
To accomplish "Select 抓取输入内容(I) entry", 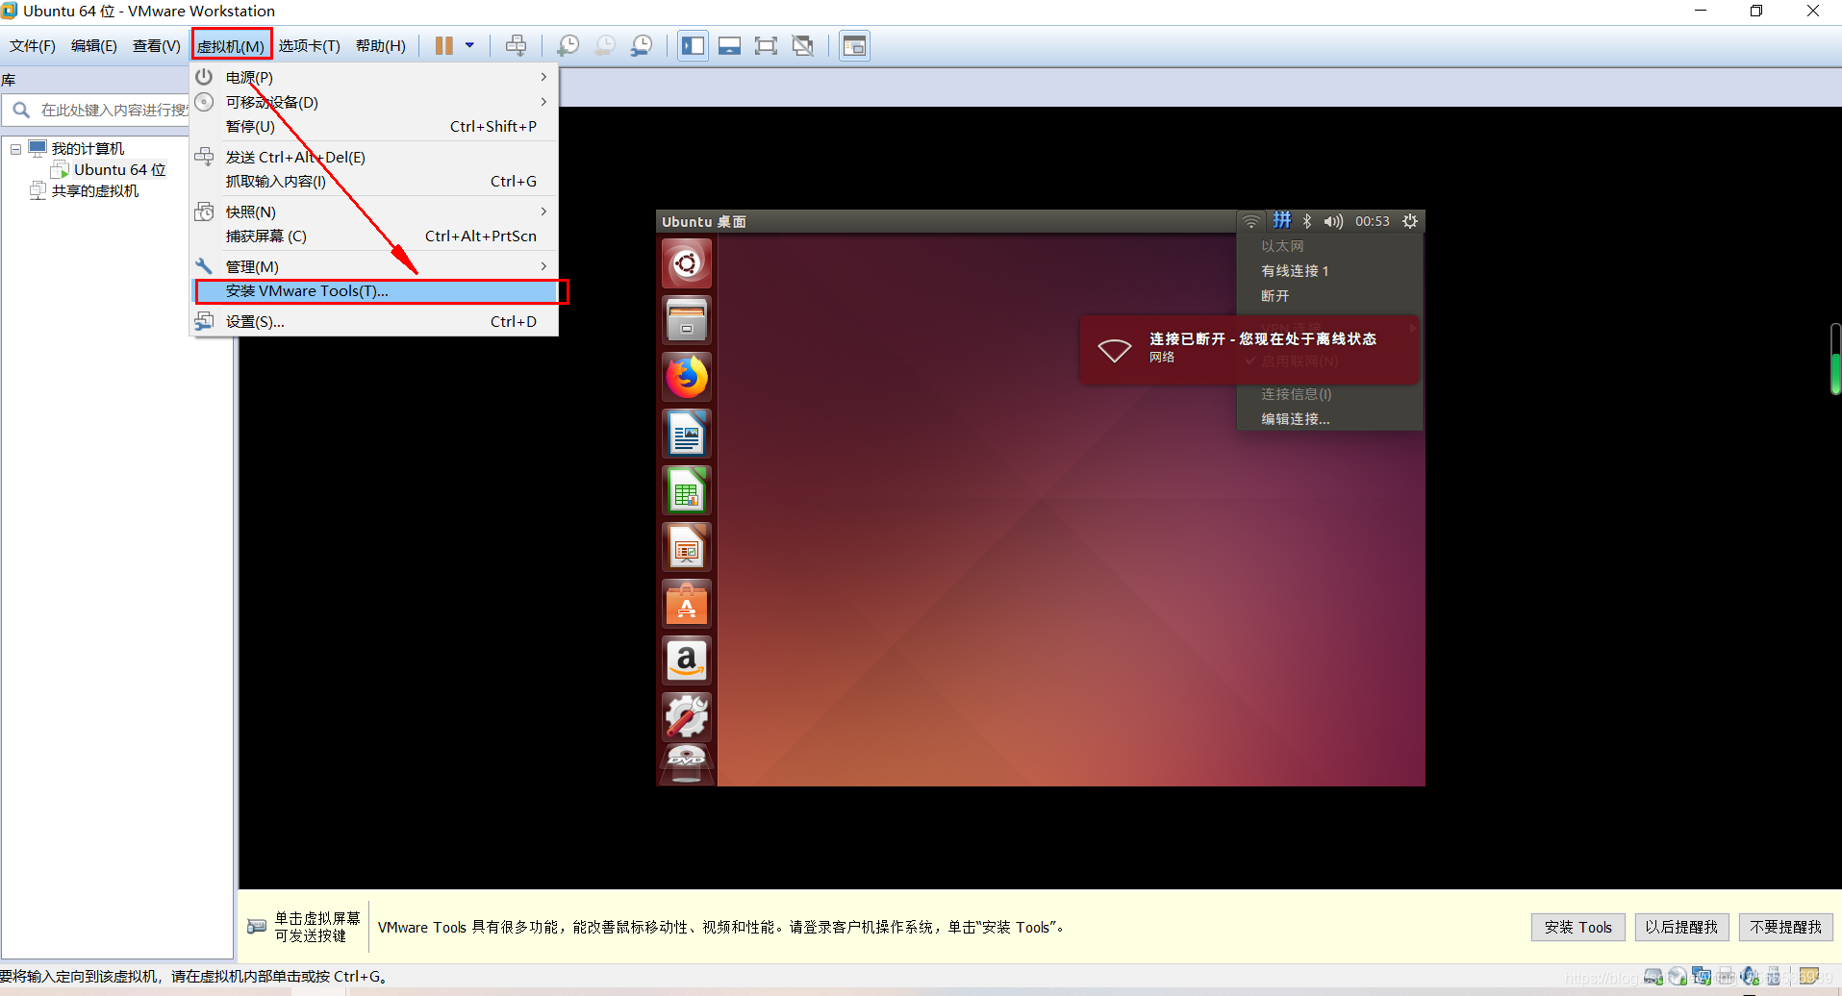I will (x=374, y=181).
